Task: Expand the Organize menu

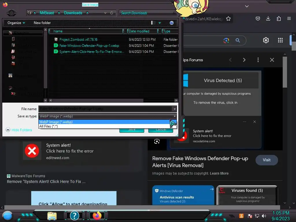Action: click(16, 23)
